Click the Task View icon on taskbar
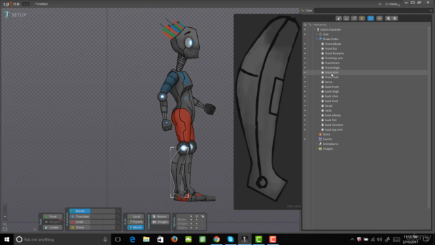Viewport: 435px width, 245px height. point(118,239)
